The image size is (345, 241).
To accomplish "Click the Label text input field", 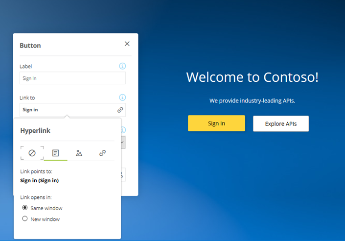I will coord(72,78).
